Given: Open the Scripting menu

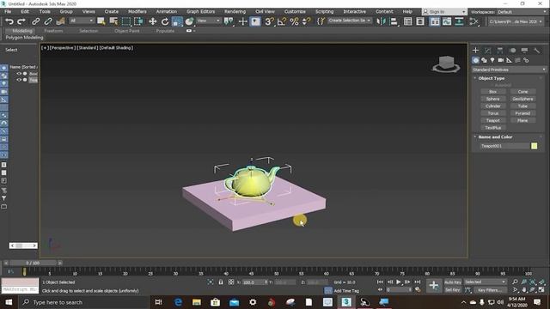Looking at the screenshot, I should (x=325, y=11).
